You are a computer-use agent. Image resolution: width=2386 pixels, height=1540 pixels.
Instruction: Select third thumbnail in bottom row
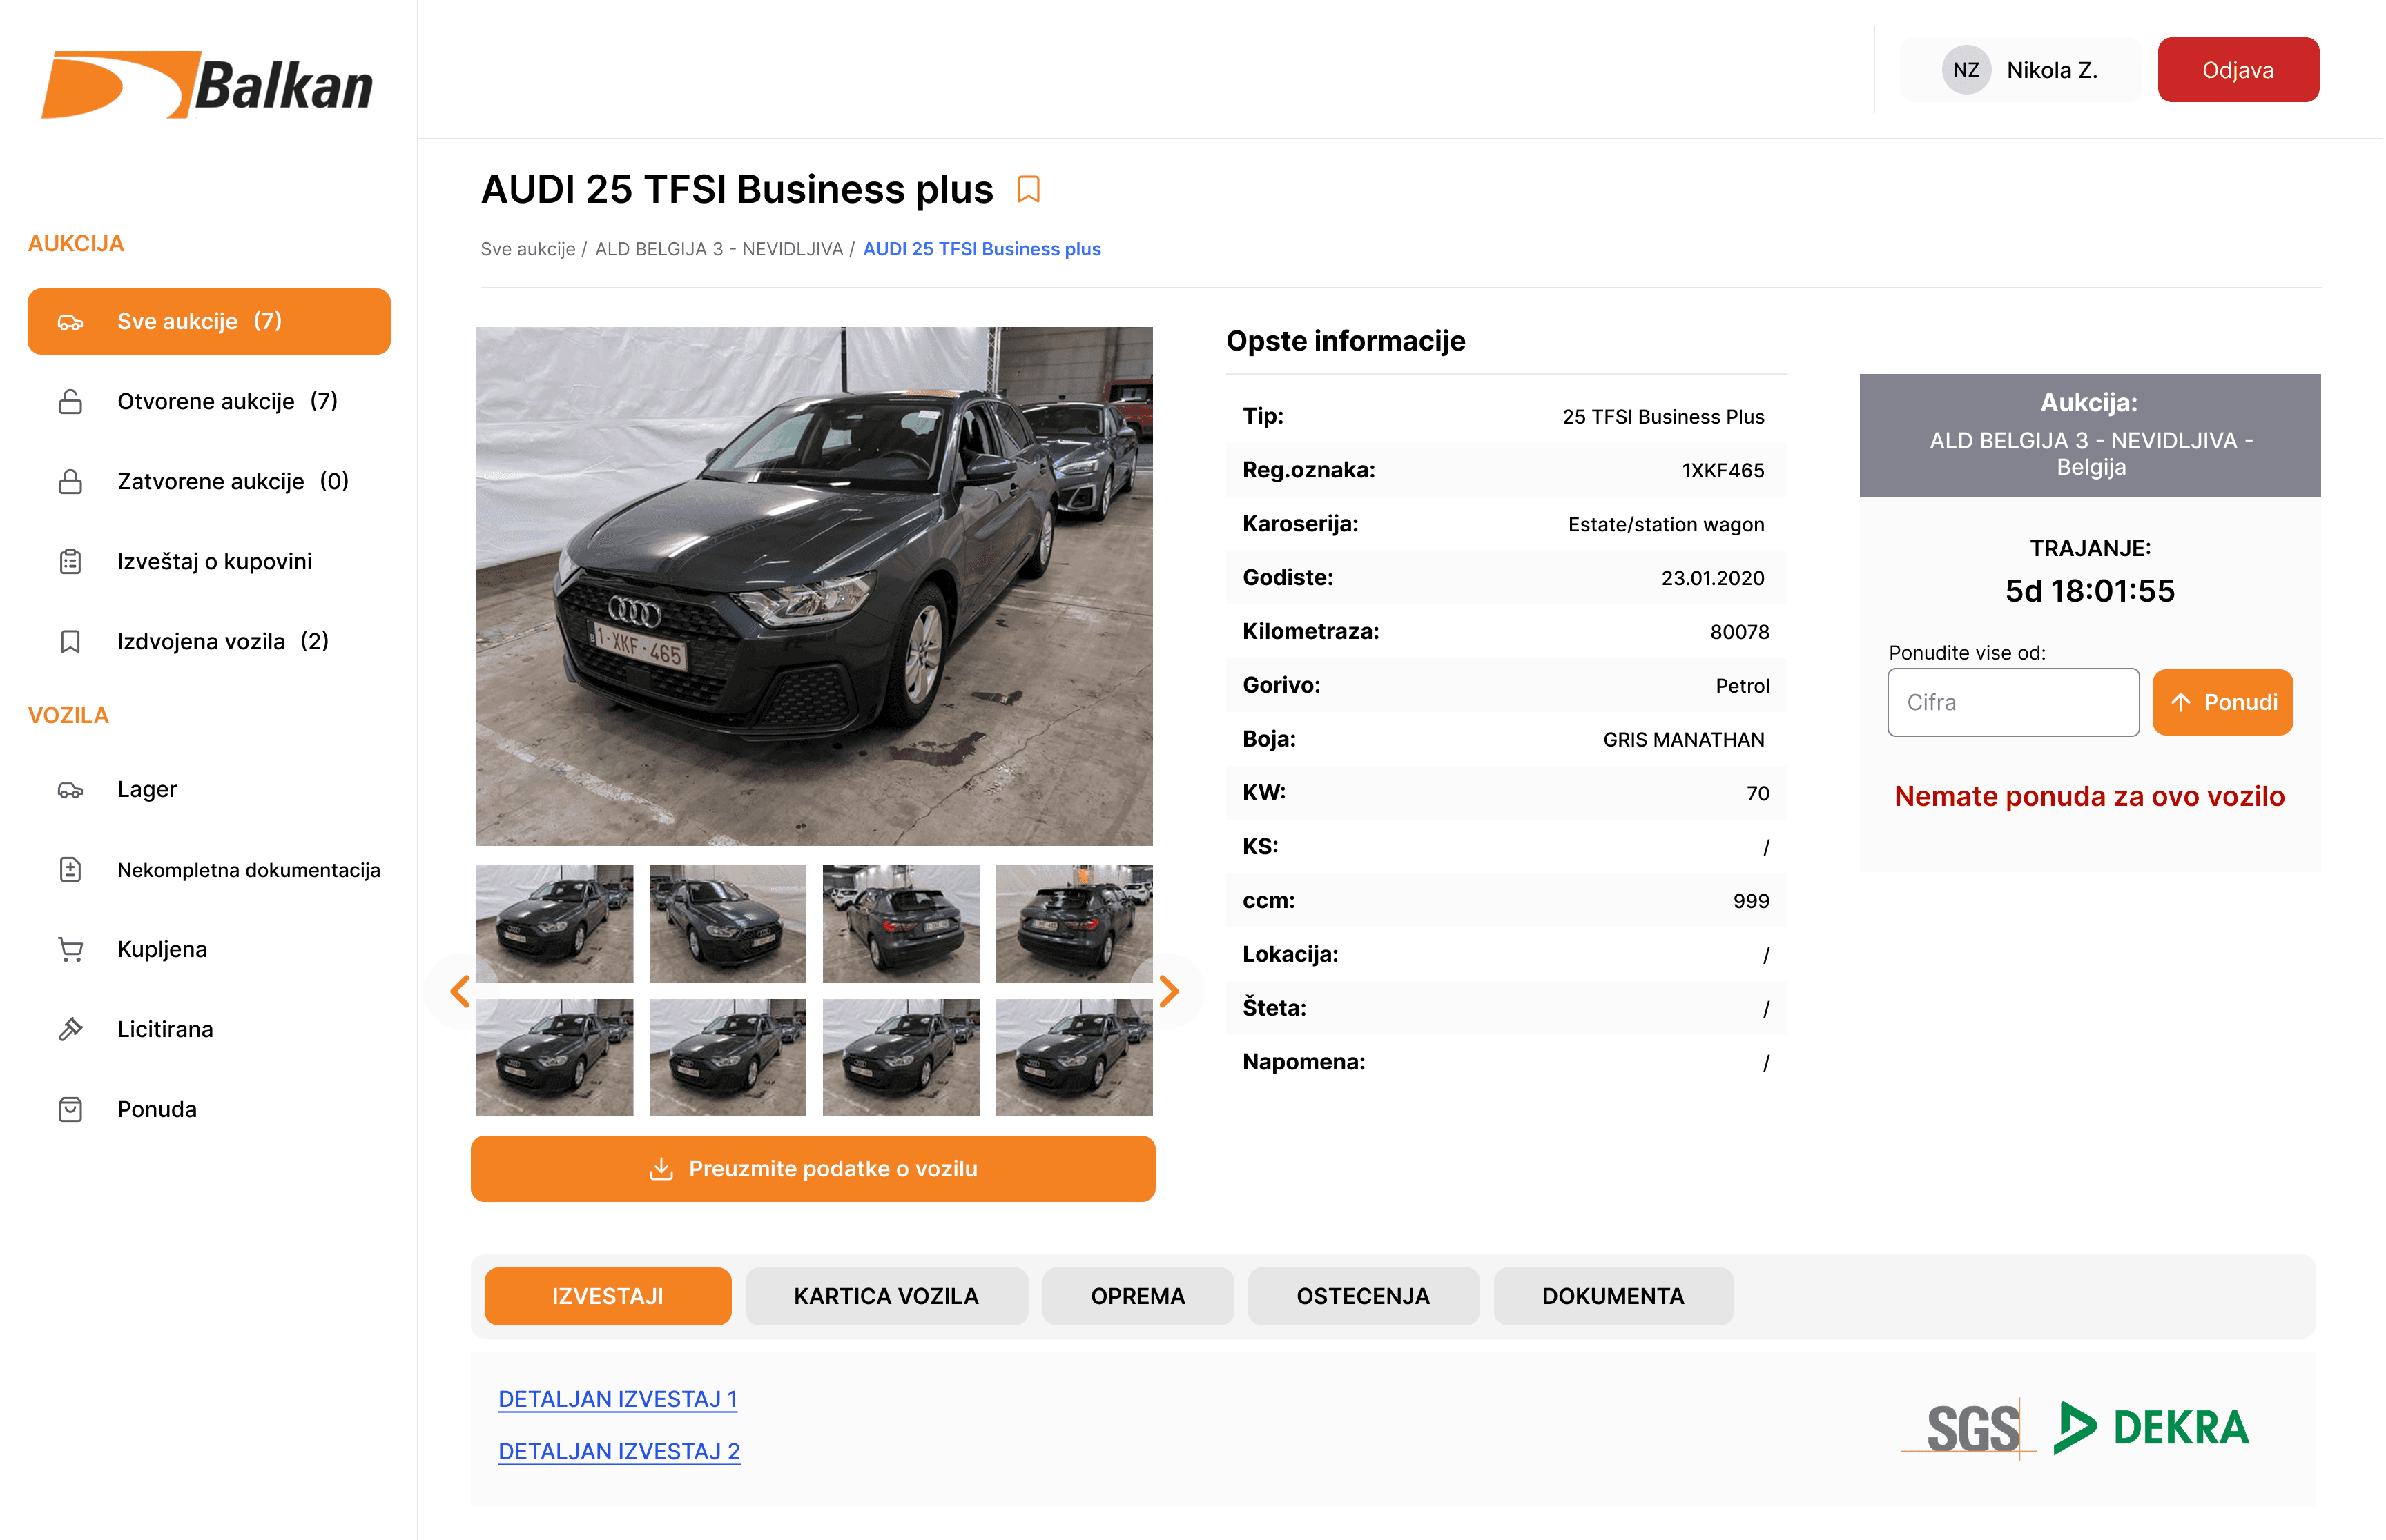click(902, 1058)
